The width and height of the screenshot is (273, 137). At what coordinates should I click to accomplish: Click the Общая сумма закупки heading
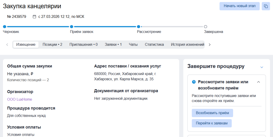click(30, 66)
